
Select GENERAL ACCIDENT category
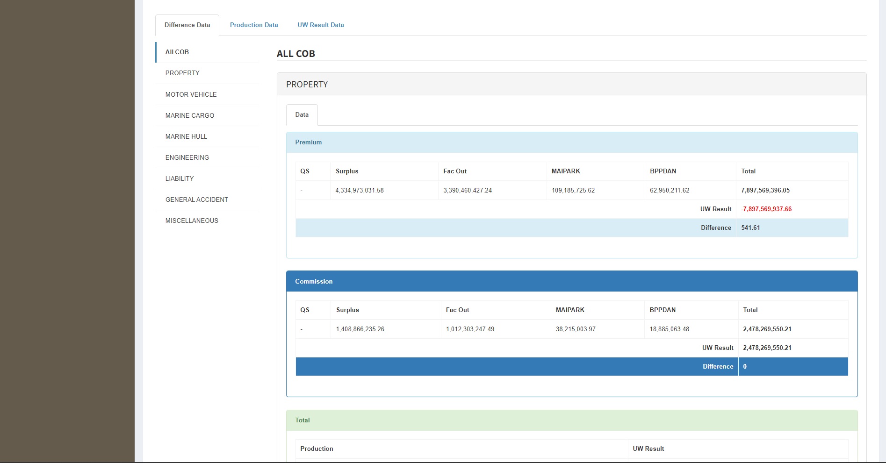coord(196,199)
